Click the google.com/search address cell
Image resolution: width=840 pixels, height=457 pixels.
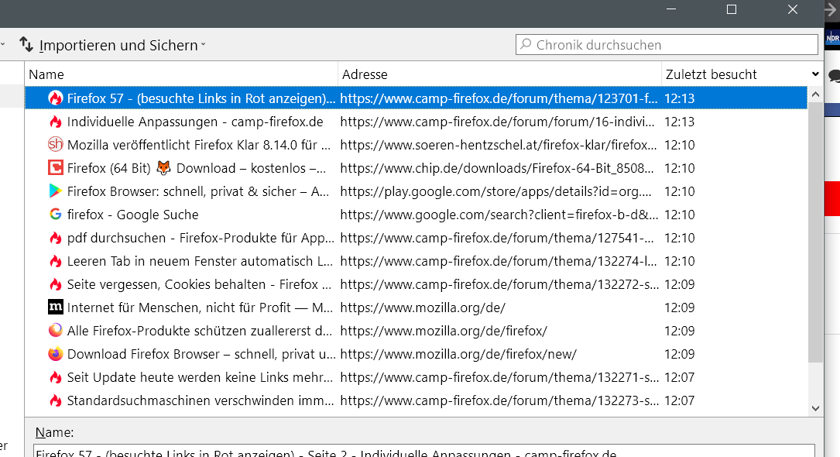coord(499,215)
